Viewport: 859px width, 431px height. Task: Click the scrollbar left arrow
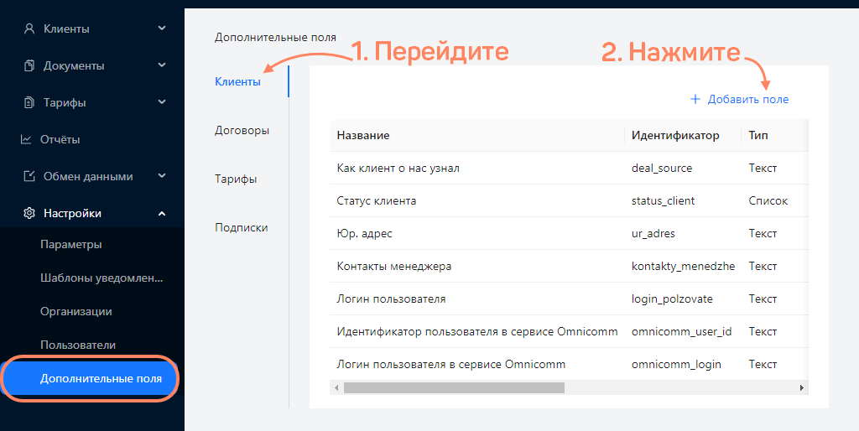tap(336, 387)
